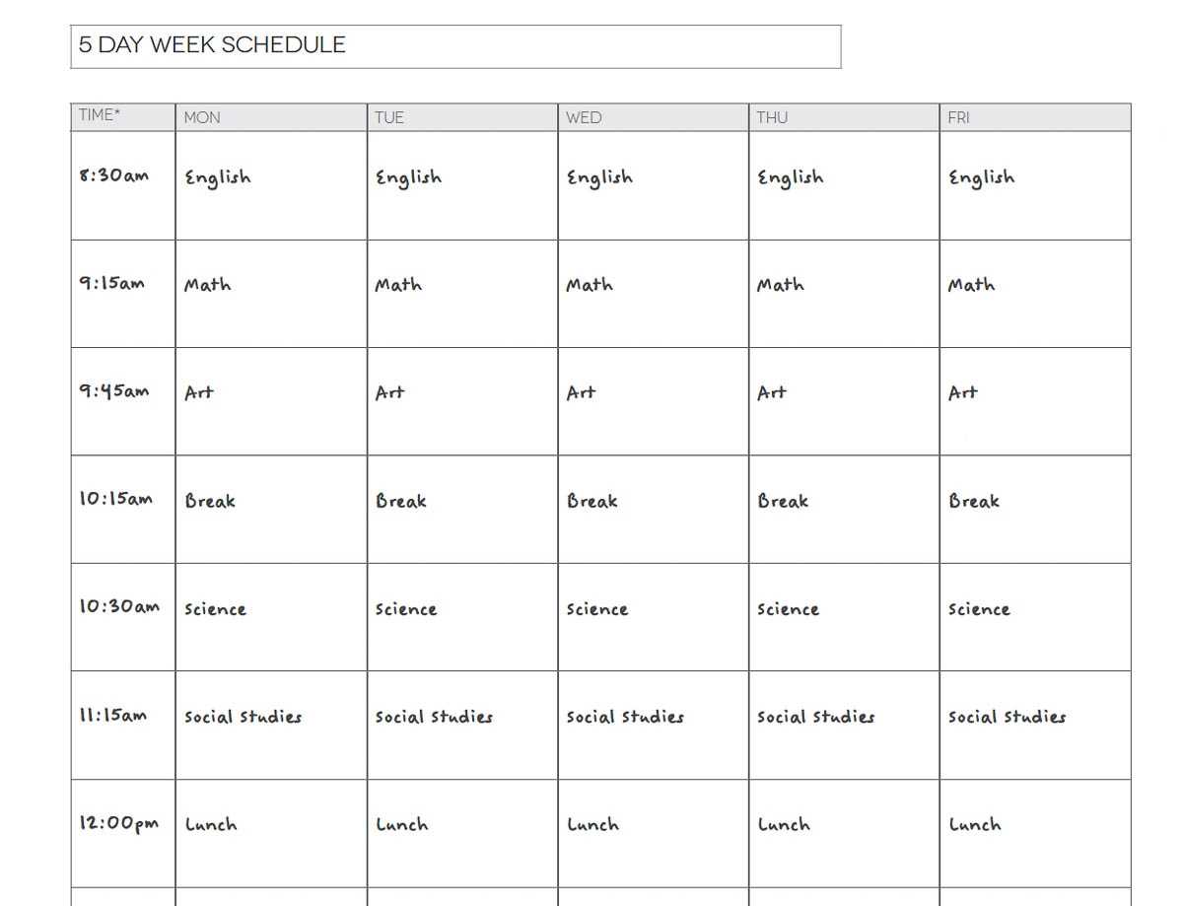Click Monday's English cell
Screen dimensions: 1183x906
click(x=270, y=185)
